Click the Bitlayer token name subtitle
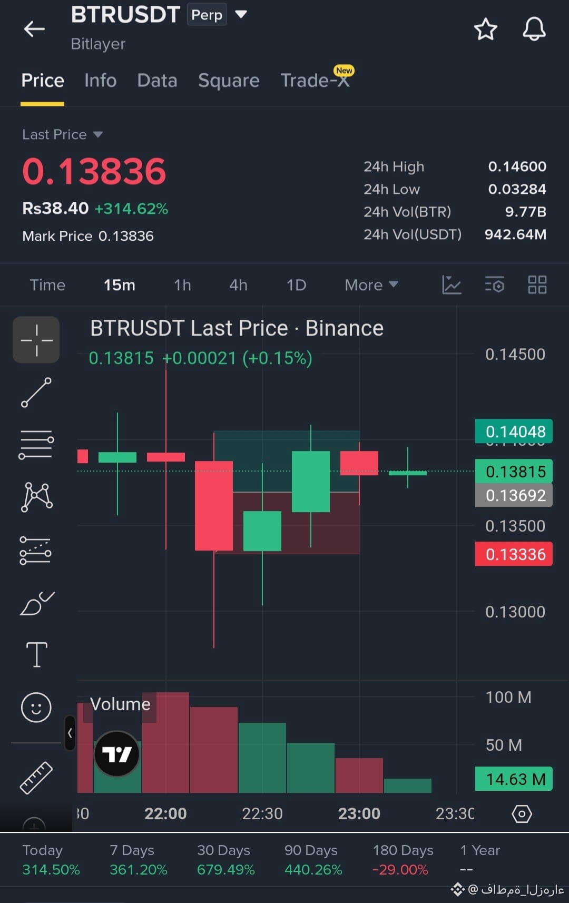Screen dimensions: 569x903 [x=98, y=44]
